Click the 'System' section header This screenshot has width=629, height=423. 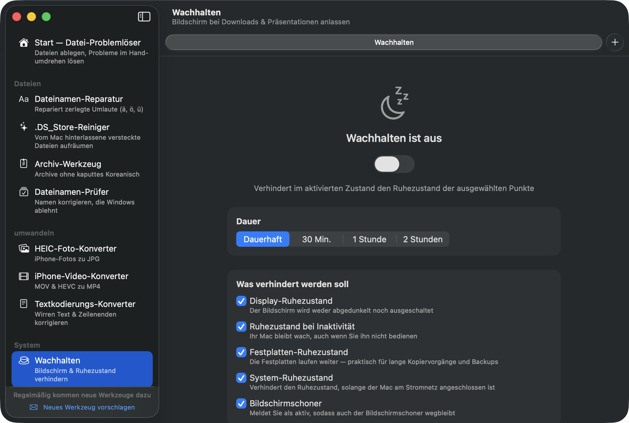(x=27, y=345)
